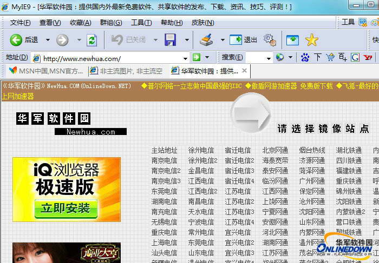This screenshot has width=379, height=263.
Task: Close the 华军软件园 tab with X
Action: [x=244, y=70]
